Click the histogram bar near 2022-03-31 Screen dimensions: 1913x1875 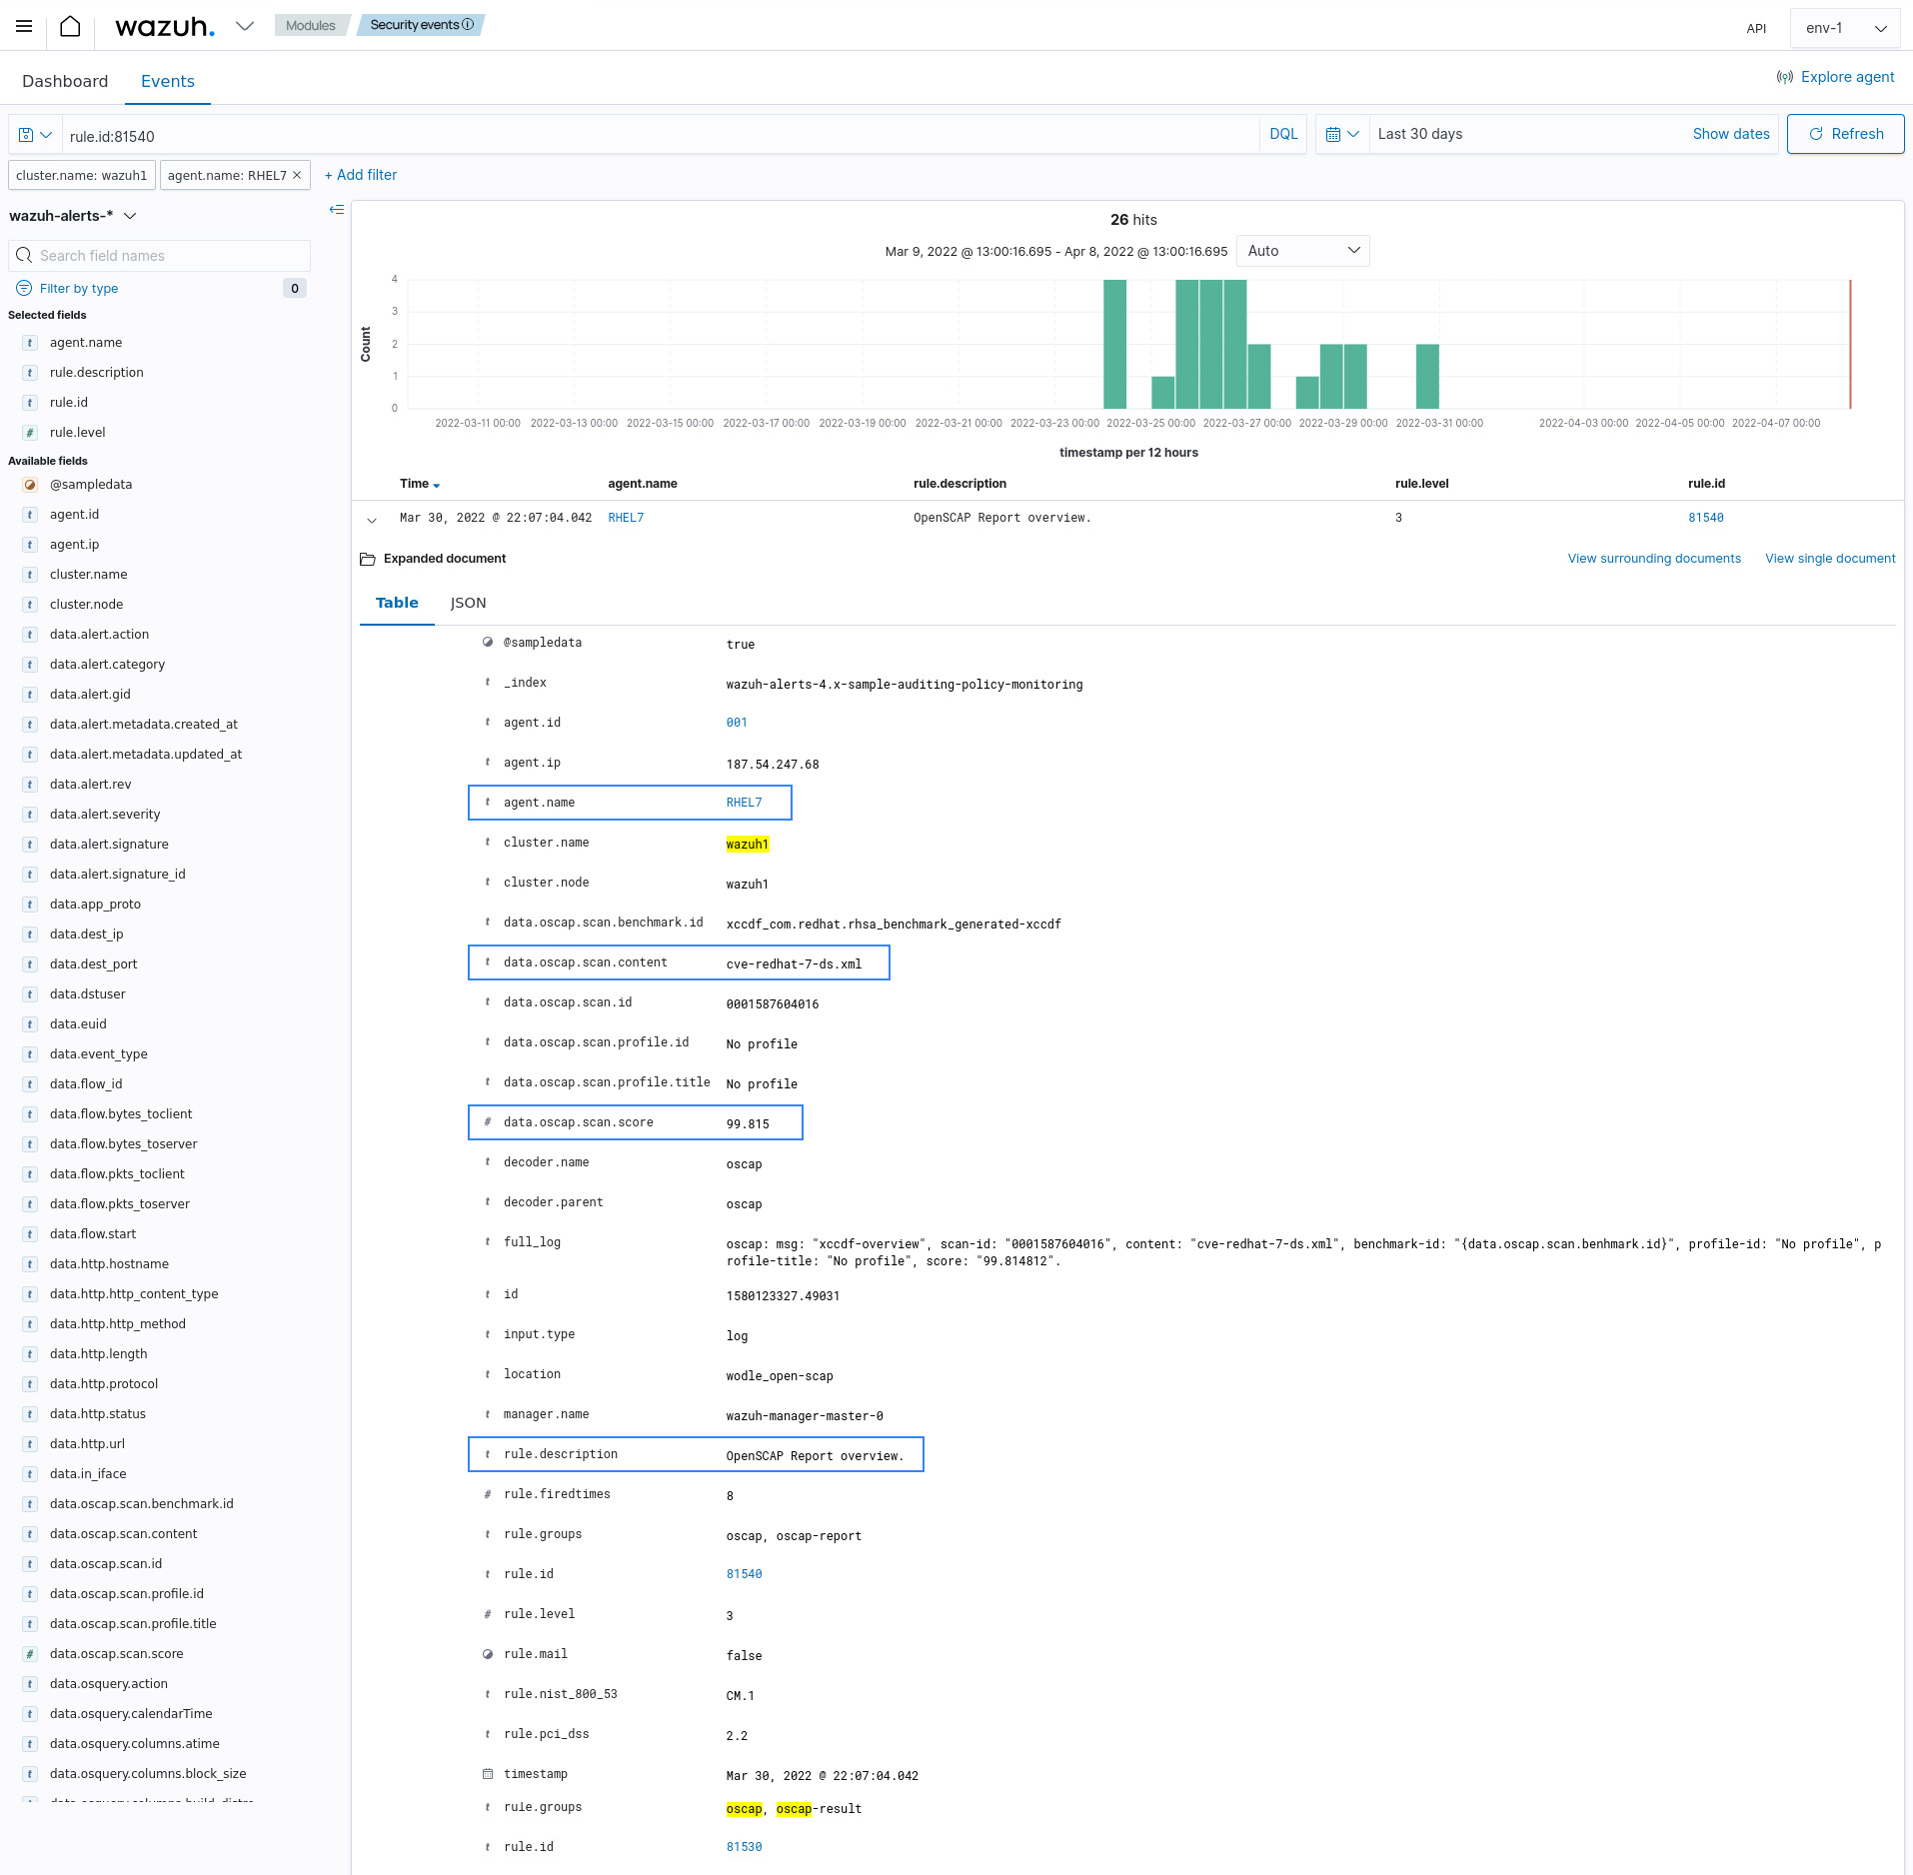coord(1427,376)
